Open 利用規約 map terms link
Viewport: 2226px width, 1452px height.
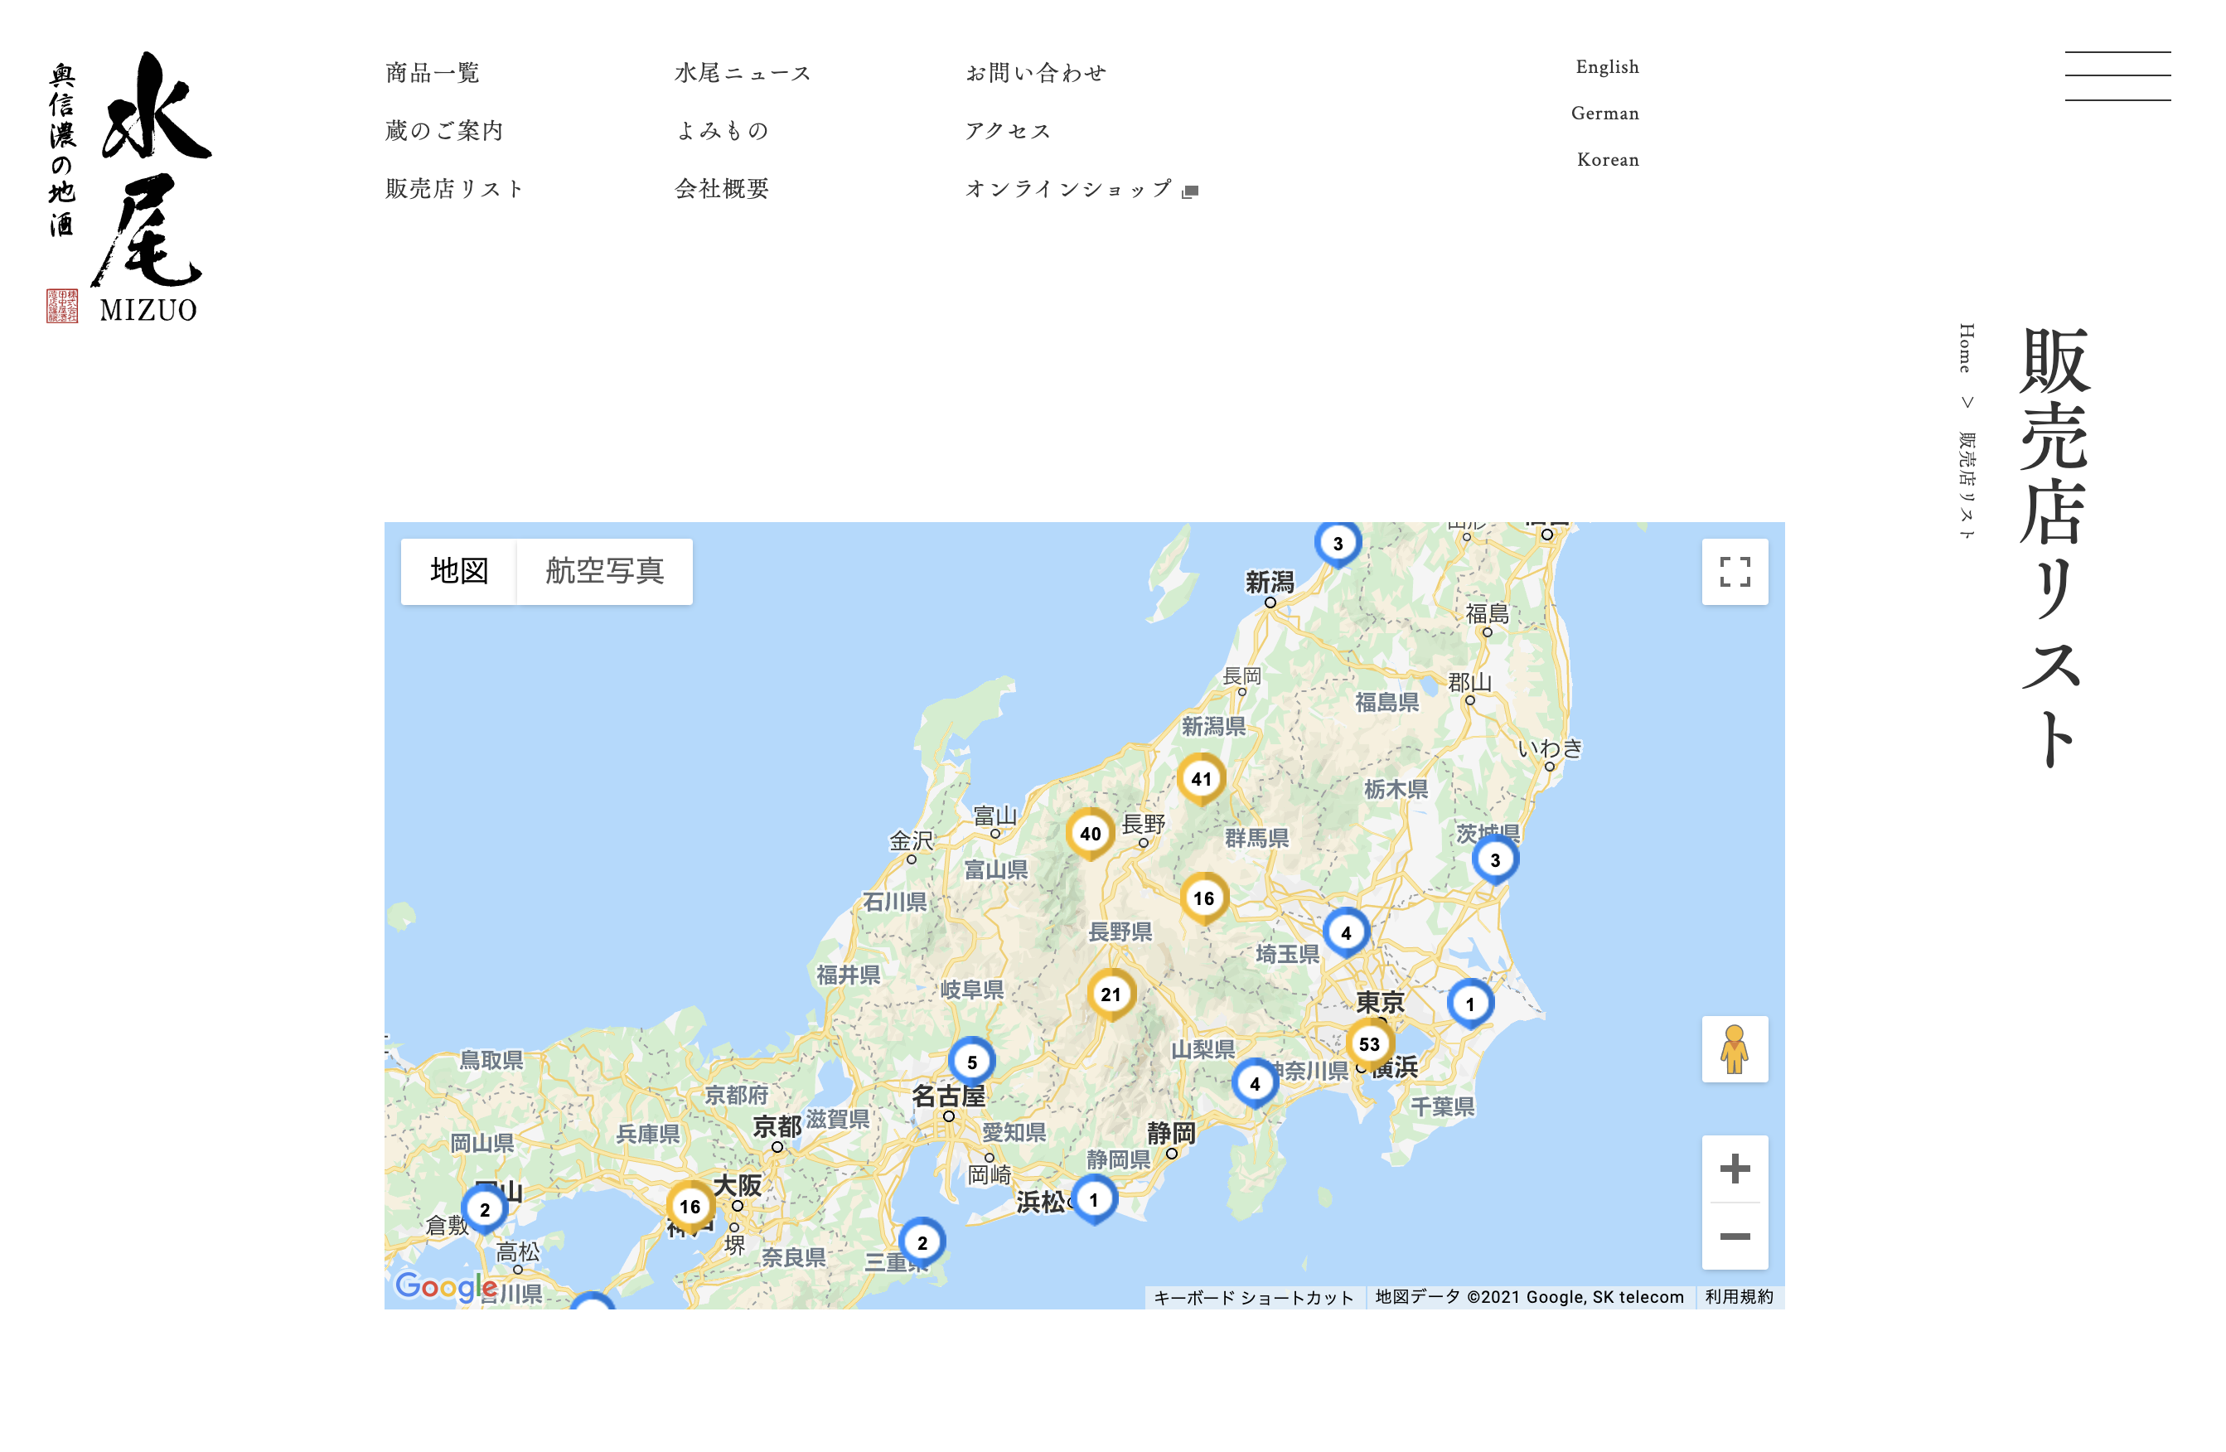click(1738, 1297)
